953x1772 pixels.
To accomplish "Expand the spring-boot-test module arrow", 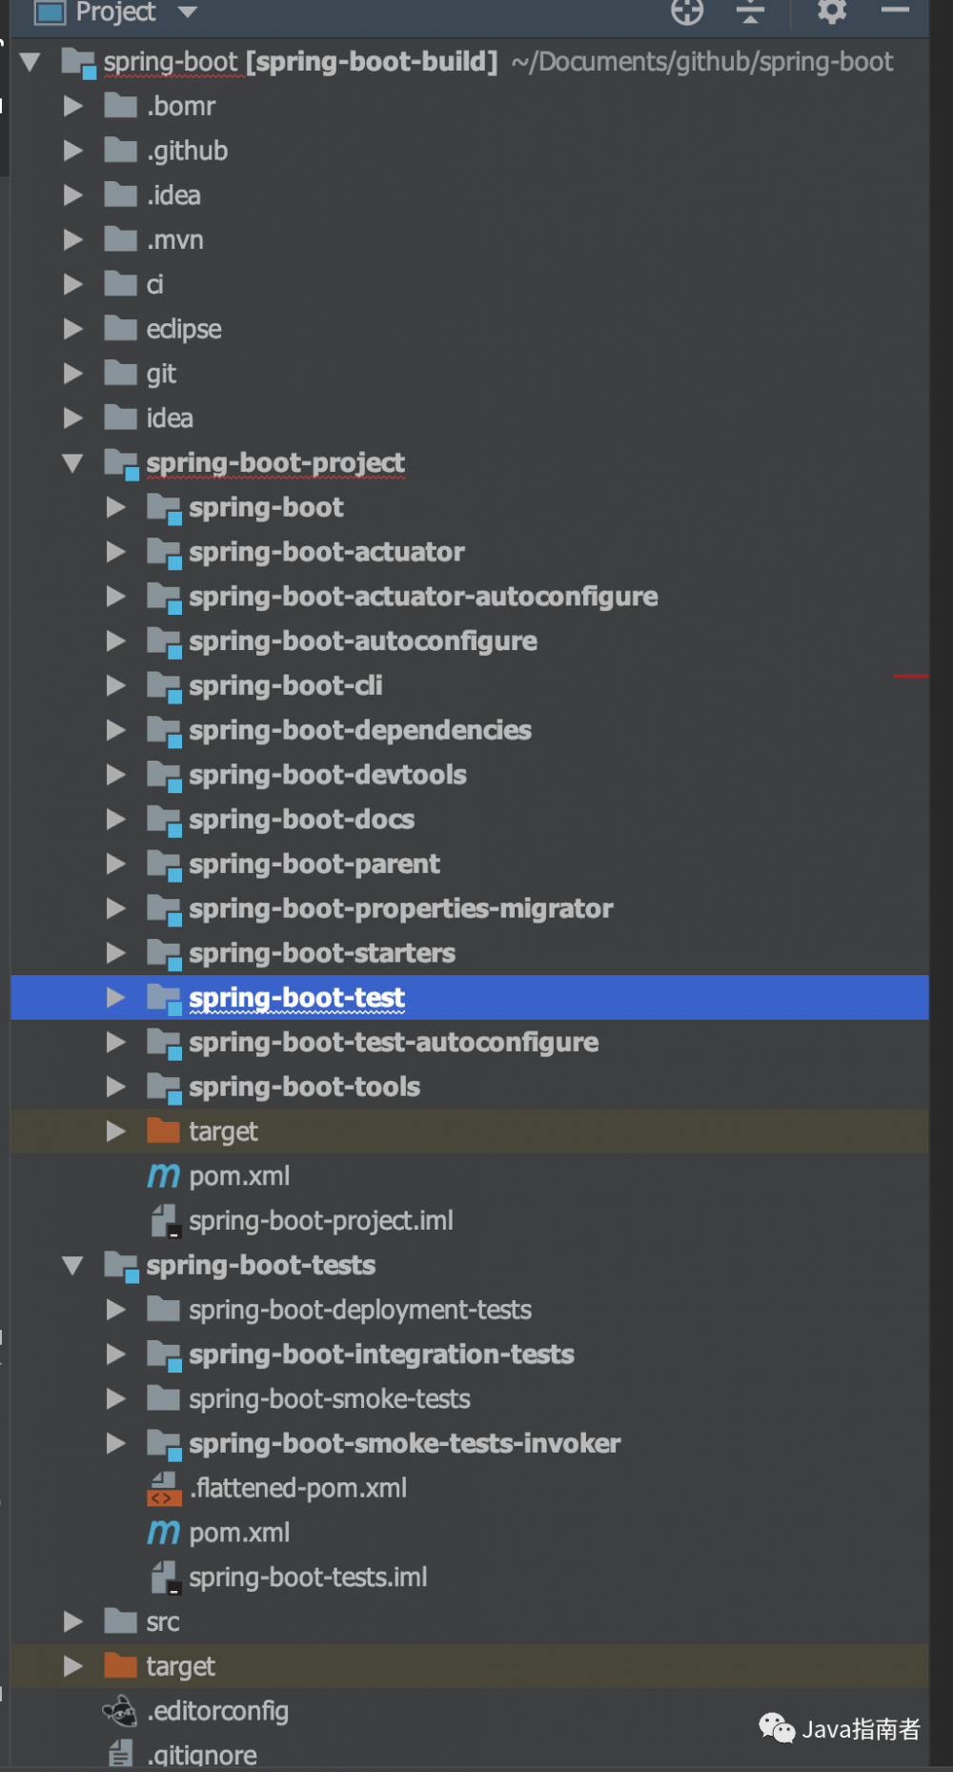I will point(116,997).
